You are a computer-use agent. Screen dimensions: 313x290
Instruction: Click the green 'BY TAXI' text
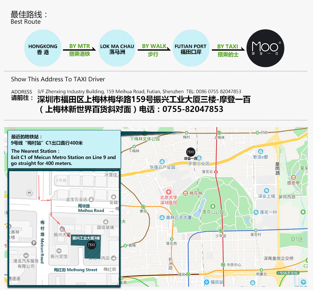click(x=228, y=46)
